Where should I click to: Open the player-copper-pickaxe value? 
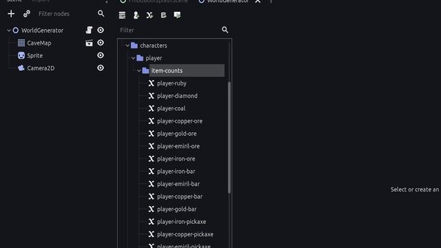point(185,234)
